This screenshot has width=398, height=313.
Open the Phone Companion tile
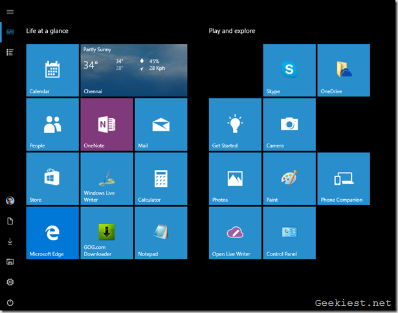pyautogui.click(x=344, y=178)
